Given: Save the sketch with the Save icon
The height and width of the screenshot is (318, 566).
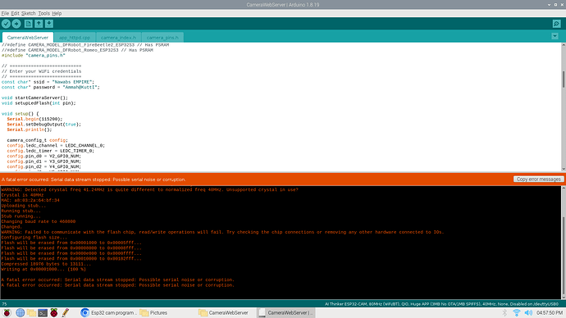Looking at the screenshot, I should (49, 24).
